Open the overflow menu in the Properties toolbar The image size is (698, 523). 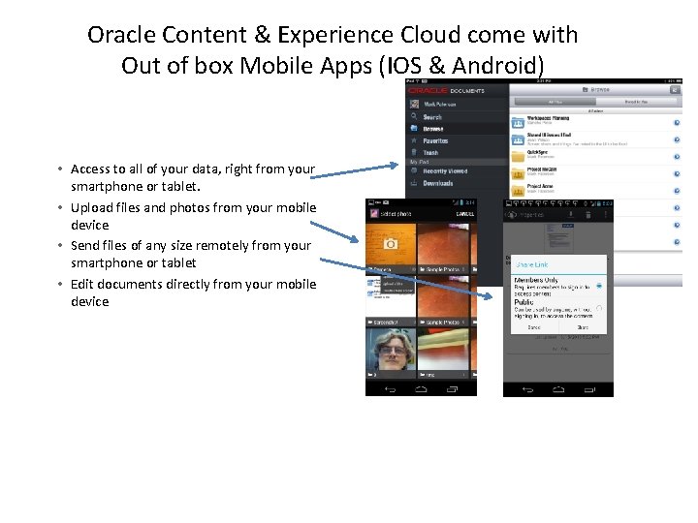coord(605,215)
